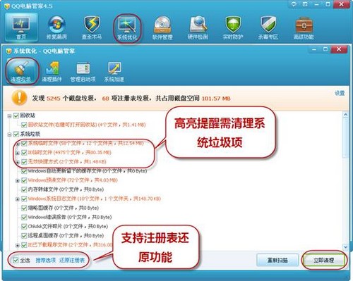Expand the Windows系统日志文件 node
This screenshot has height=281, width=353.
pos(18,199)
